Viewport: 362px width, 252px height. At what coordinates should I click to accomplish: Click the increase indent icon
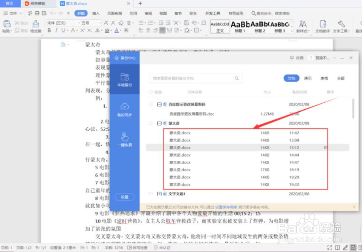click(x=168, y=23)
